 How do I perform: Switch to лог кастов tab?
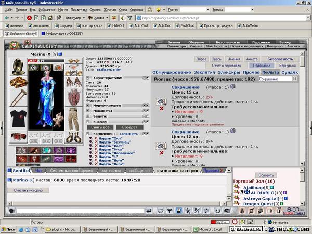(x=111, y=171)
